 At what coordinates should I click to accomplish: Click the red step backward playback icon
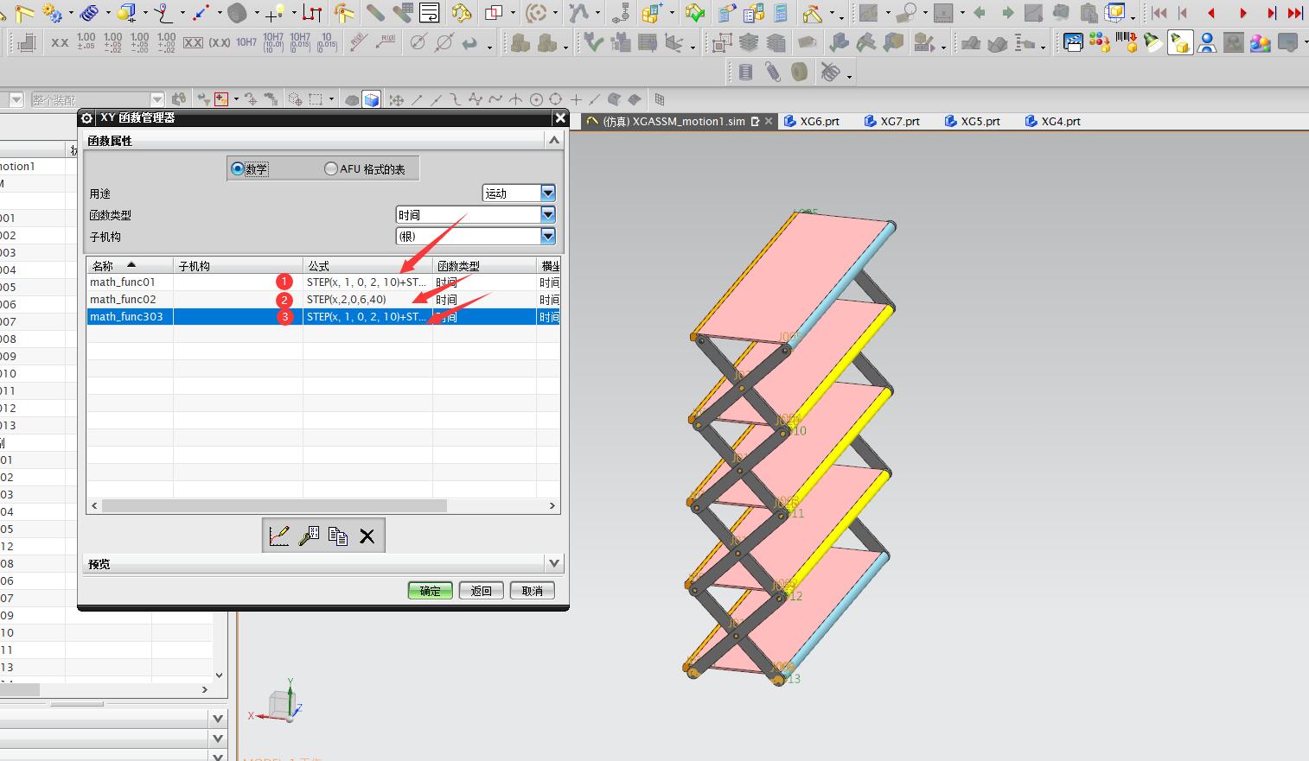(x=1211, y=13)
